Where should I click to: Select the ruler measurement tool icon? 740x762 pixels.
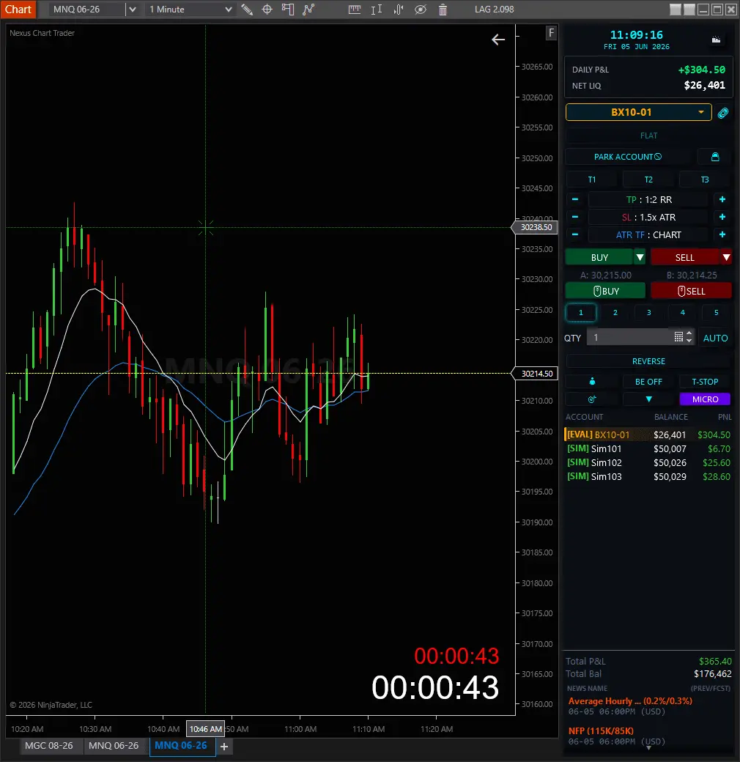(355, 10)
